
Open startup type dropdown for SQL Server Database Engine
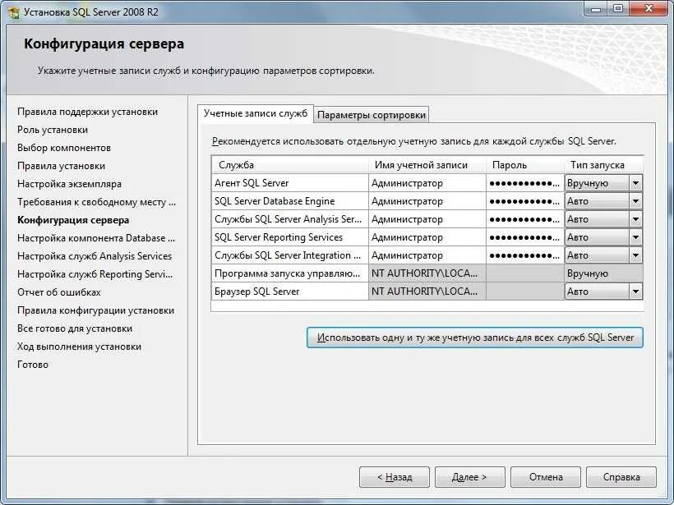pyautogui.click(x=635, y=201)
